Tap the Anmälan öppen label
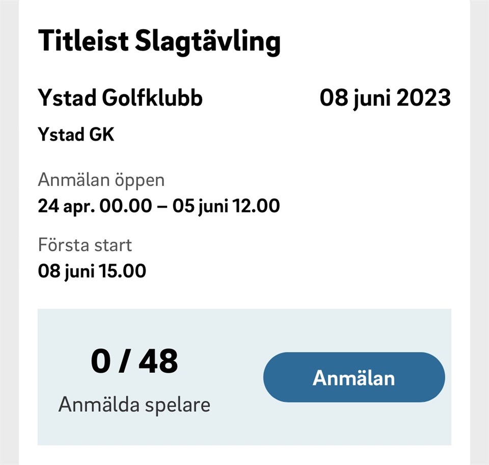Image resolution: width=489 pixels, height=465 pixels. tap(101, 180)
